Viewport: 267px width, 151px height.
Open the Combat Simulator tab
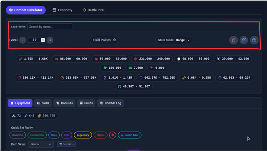pos(26,10)
